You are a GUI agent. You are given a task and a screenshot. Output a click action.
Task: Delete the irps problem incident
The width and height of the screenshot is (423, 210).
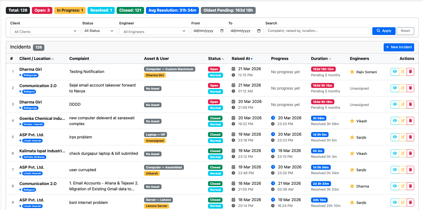pos(411,137)
